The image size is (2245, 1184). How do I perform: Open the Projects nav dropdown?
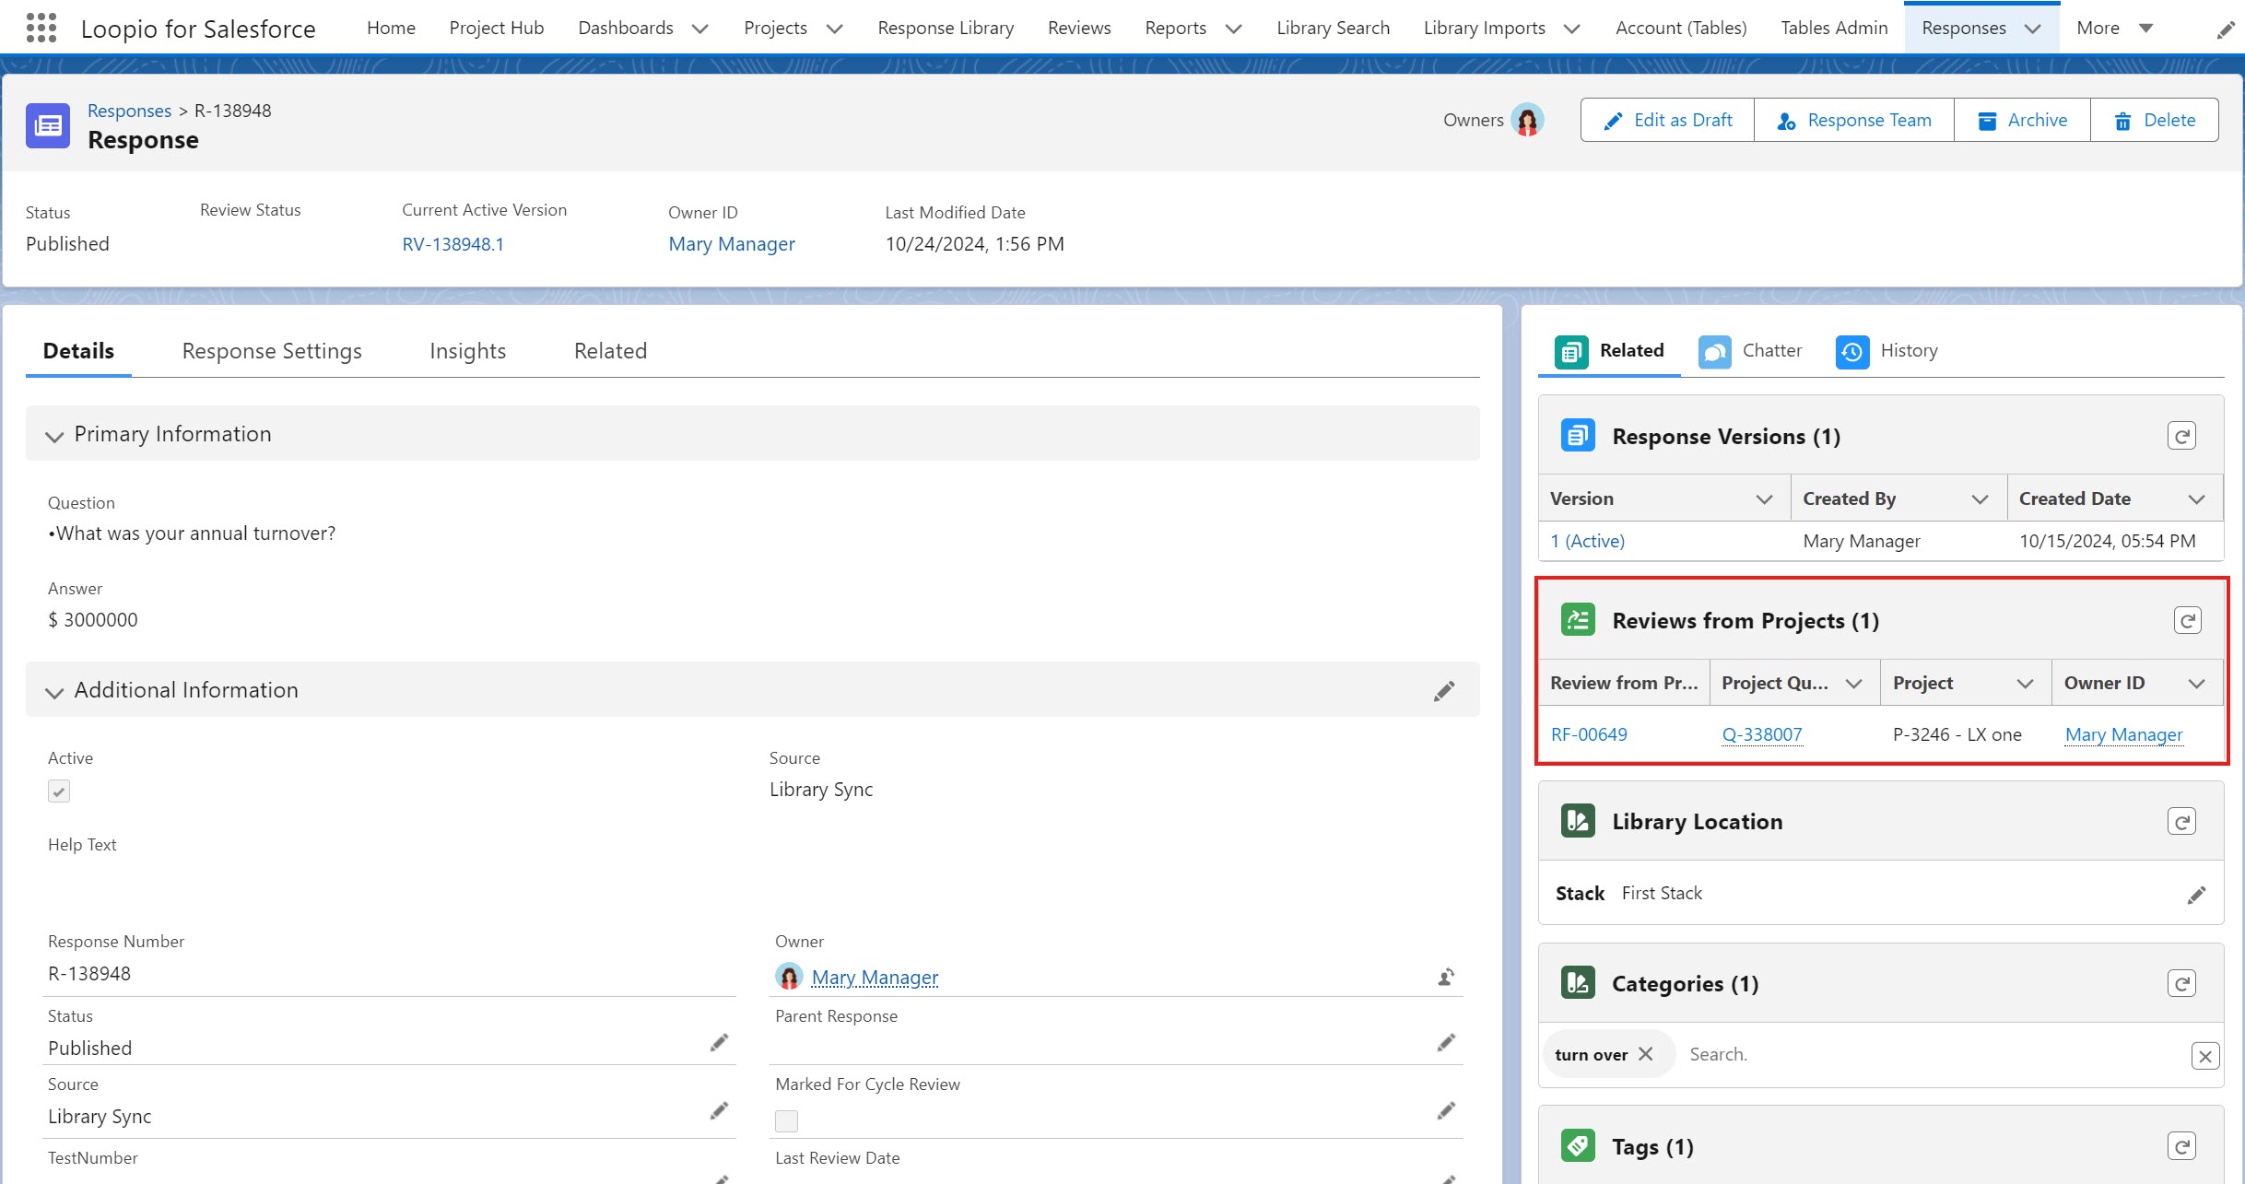pyautogui.click(x=835, y=29)
